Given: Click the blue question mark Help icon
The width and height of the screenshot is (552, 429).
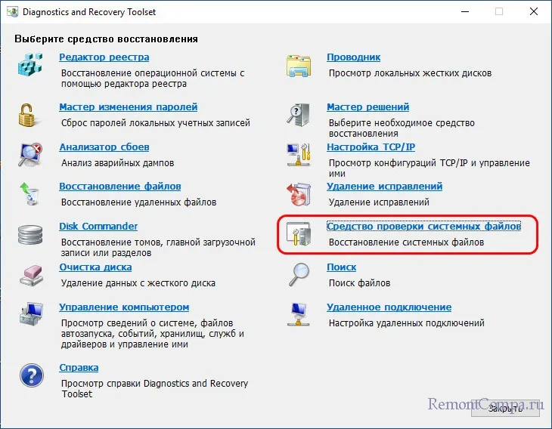Looking at the screenshot, I should (x=32, y=375).
